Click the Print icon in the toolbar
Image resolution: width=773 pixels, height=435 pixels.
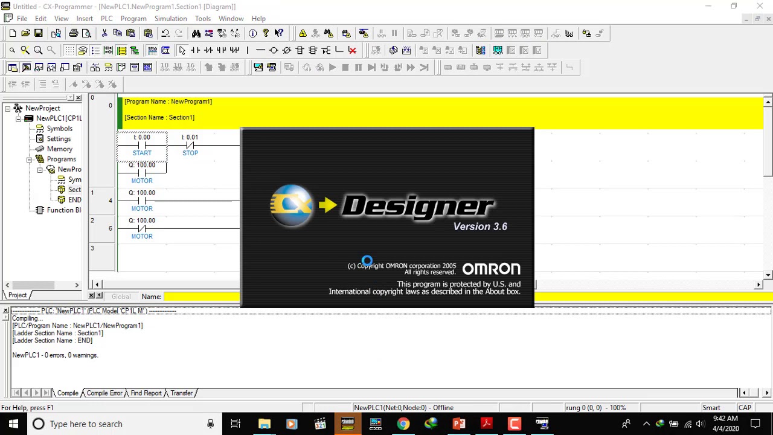(73, 33)
